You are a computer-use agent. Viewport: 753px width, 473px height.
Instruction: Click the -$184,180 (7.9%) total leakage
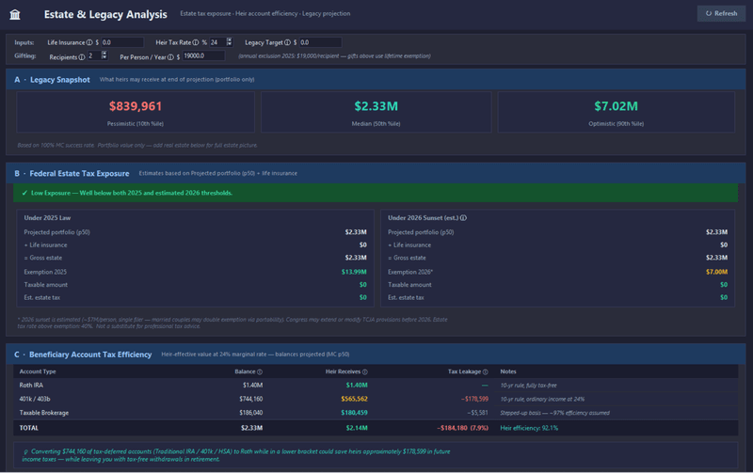coord(462,428)
